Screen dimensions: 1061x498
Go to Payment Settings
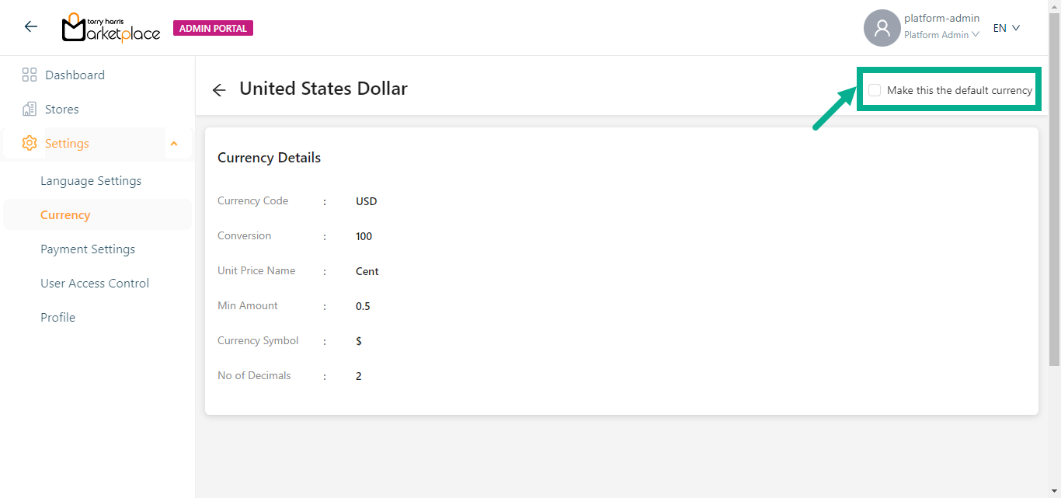(88, 249)
